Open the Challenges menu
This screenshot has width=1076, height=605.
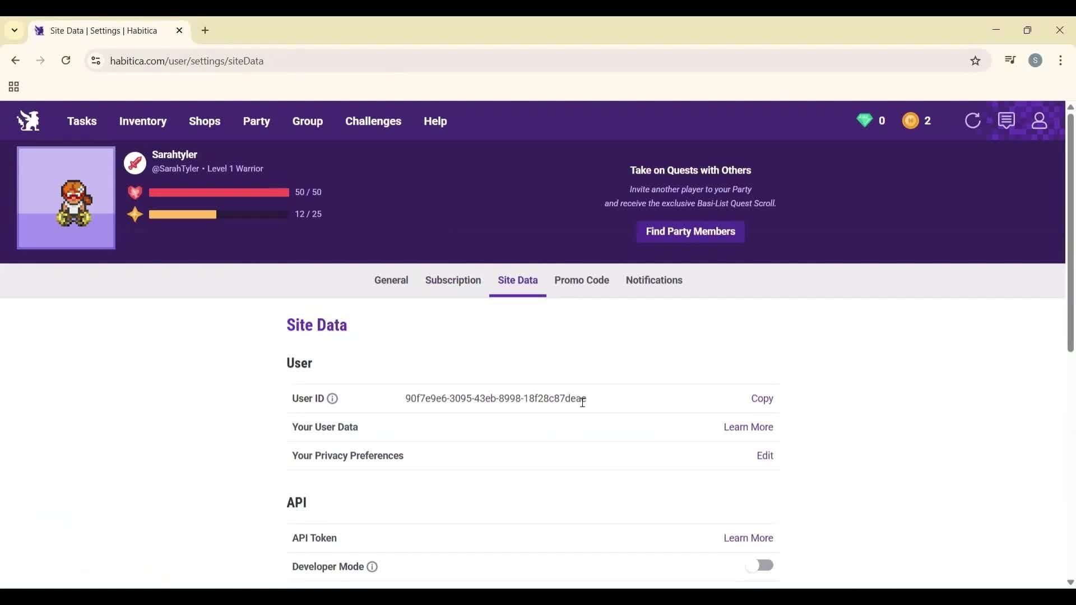point(373,121)
